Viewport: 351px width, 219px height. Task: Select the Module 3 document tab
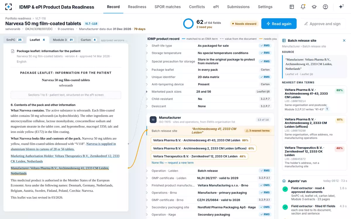point(63,40)
